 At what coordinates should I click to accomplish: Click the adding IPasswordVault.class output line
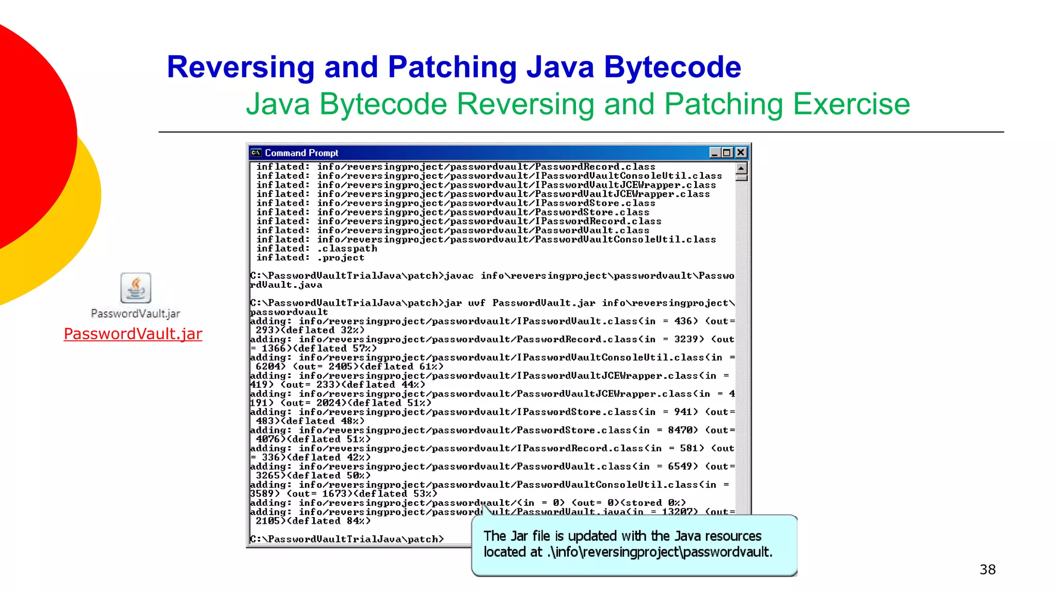click(492, 326)
